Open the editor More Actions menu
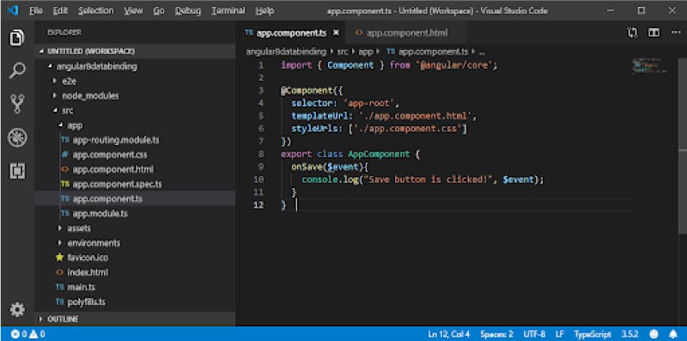This screenshot has width=687, height=341. click(x=675, y=33)
